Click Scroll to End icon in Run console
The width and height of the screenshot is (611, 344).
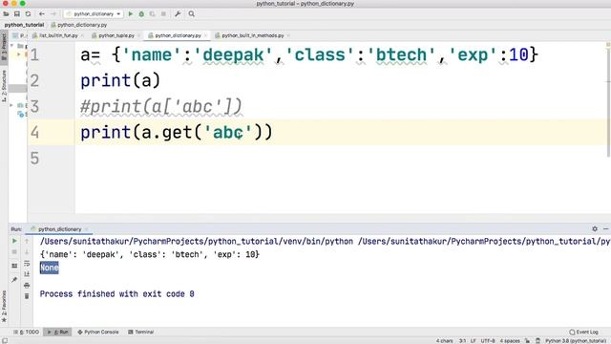click(27, 274)
